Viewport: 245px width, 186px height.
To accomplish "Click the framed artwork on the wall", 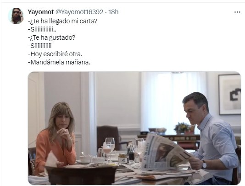I will pos(230,95).
